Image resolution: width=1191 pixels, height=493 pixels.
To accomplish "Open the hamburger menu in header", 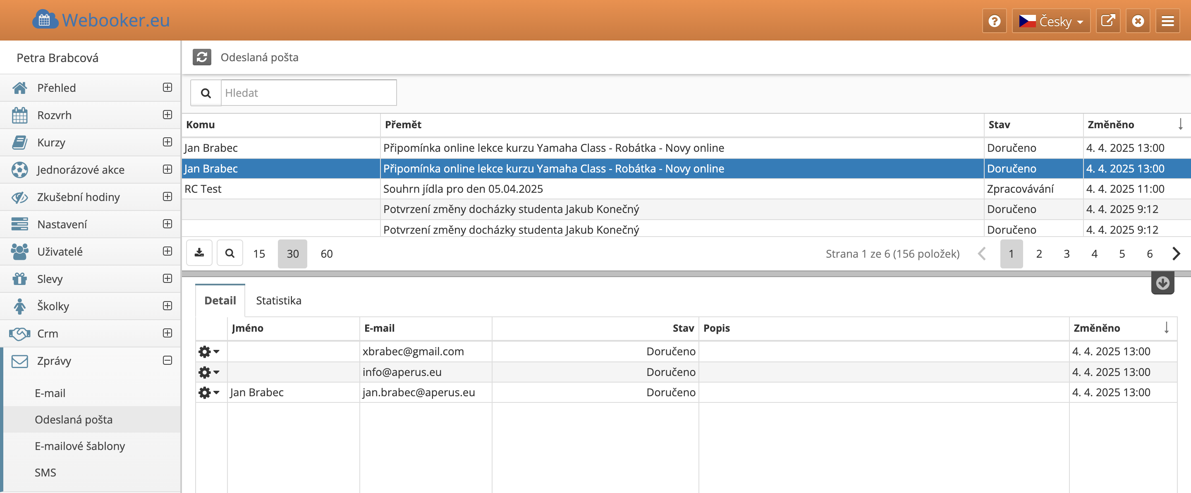I will click(1167, 21).
